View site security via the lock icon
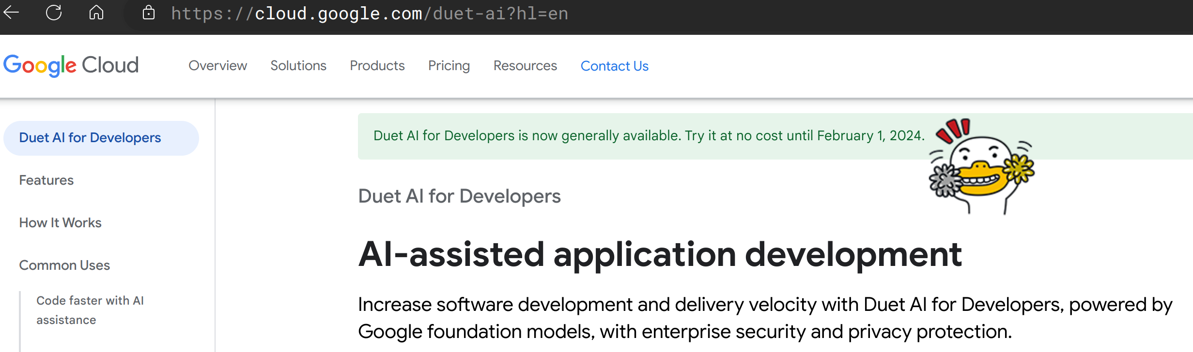 [x=149, y=13]
